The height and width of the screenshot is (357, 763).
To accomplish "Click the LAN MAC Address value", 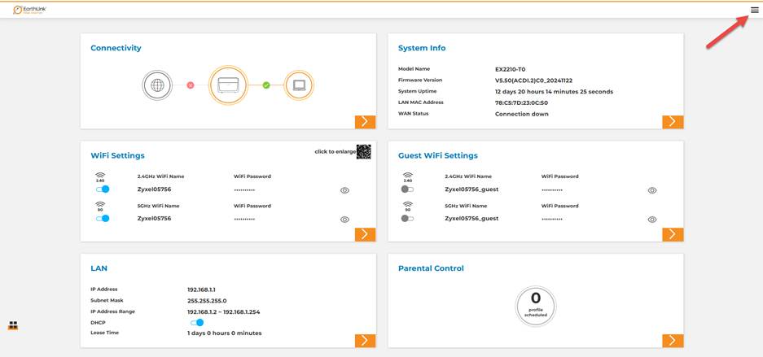I will pyautogui.click(x=521, y=103).
